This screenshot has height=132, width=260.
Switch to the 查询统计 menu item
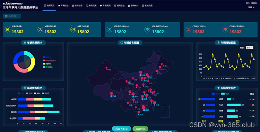click(x=133, y=6)
